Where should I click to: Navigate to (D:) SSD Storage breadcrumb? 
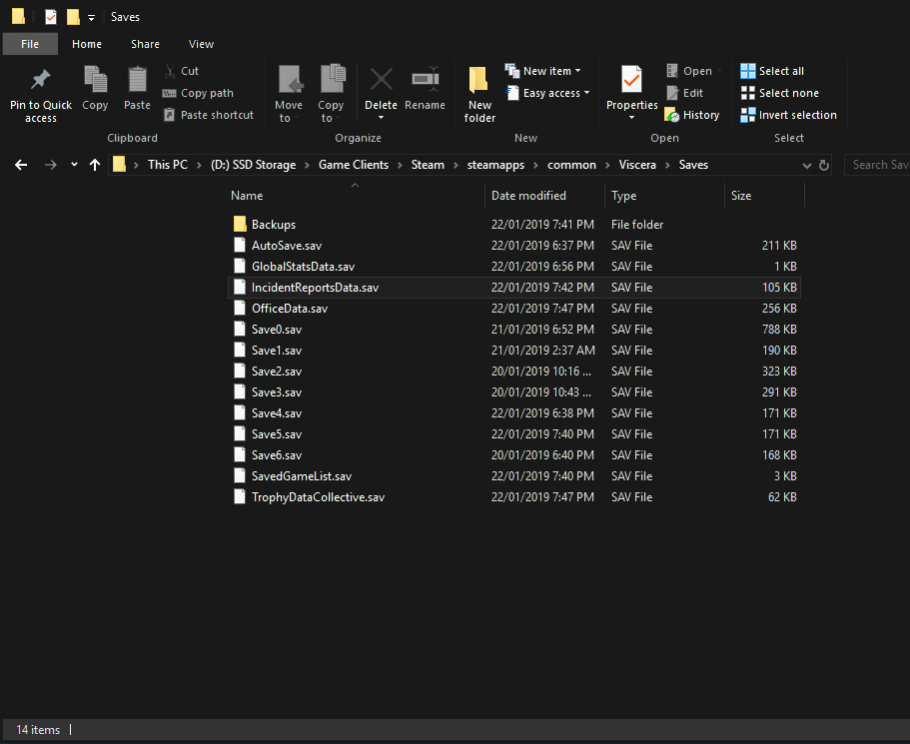point(253,165)
